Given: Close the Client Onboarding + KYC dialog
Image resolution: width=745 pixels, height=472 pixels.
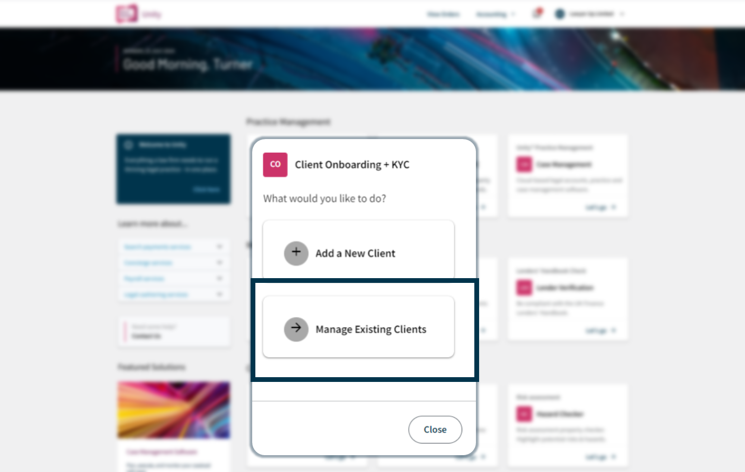Looking at the screenshot, I should 435,430.
